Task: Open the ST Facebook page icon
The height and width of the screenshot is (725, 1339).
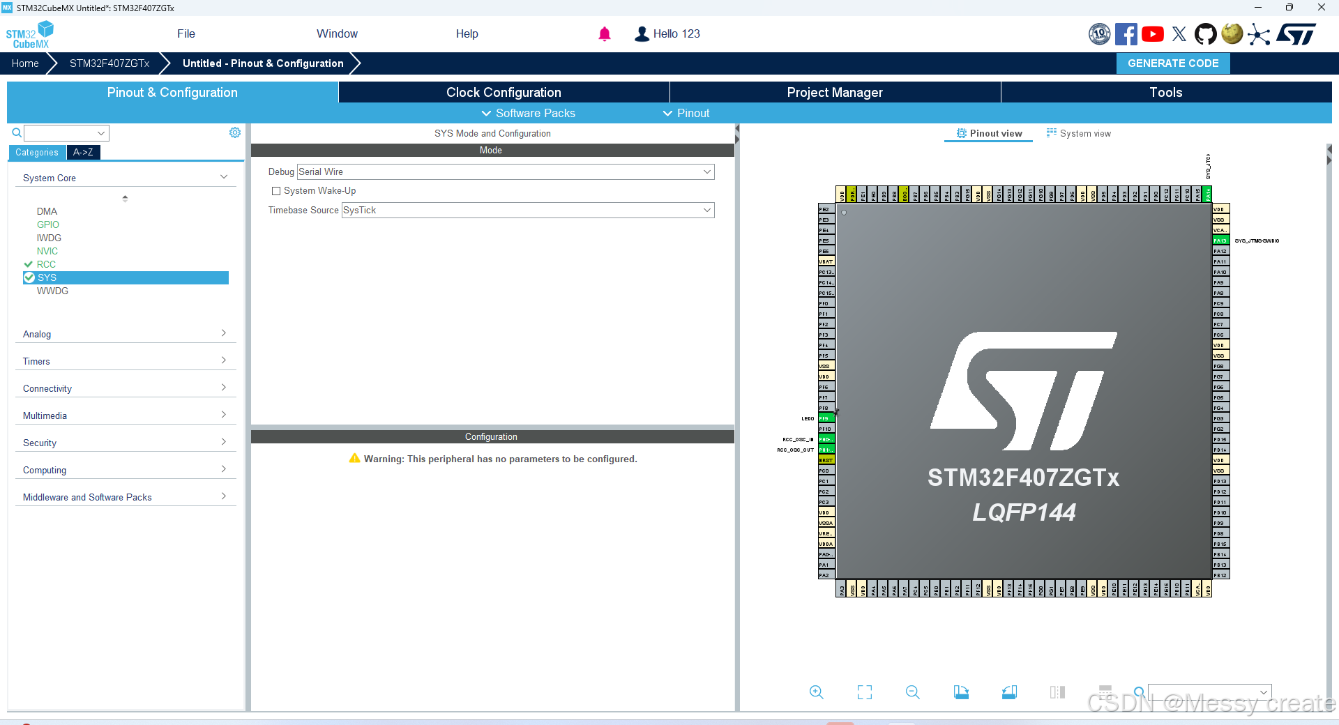Action: (1126, 34)
